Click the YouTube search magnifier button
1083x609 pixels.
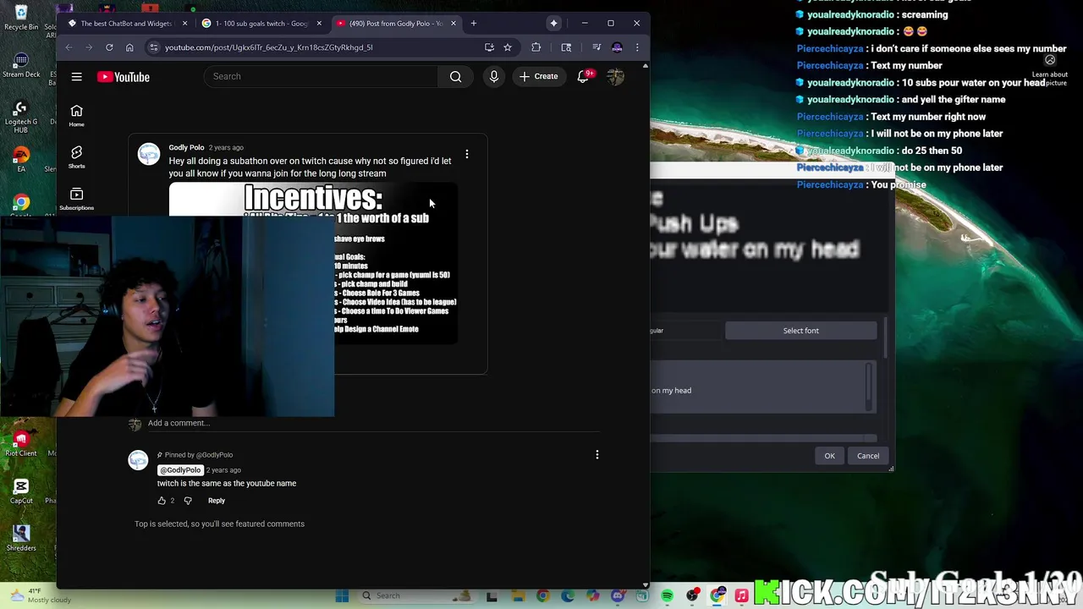(455, 77)
